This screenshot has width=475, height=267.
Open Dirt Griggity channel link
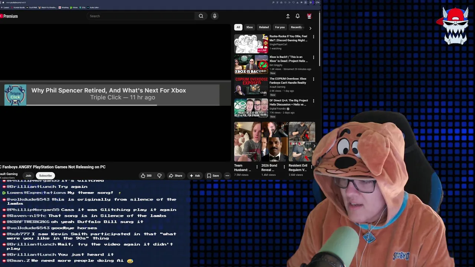tap(276, 65)
